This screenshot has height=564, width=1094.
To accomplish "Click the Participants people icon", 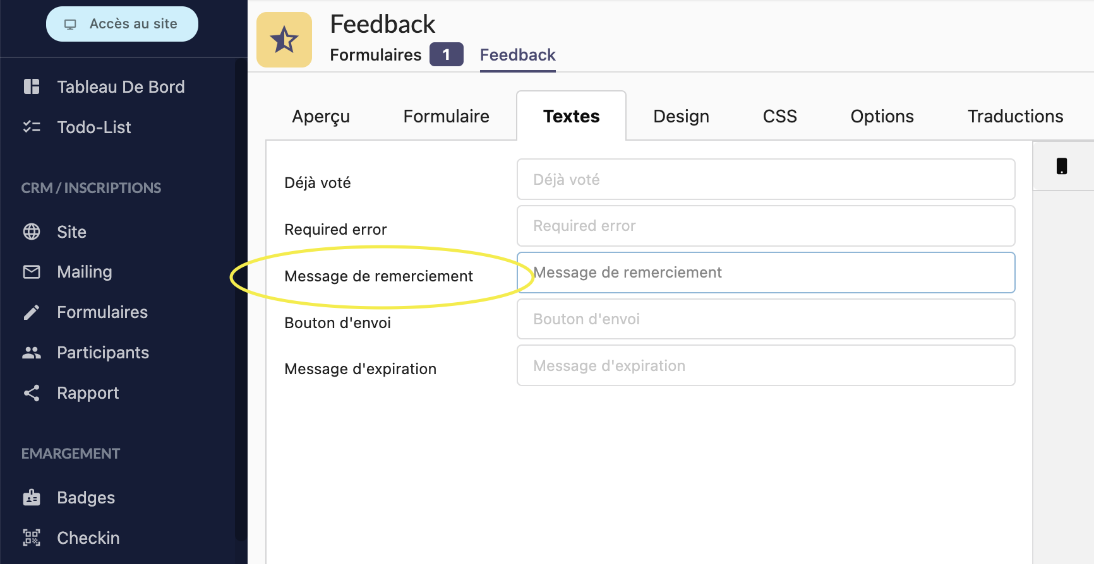I will pos(32,353).
